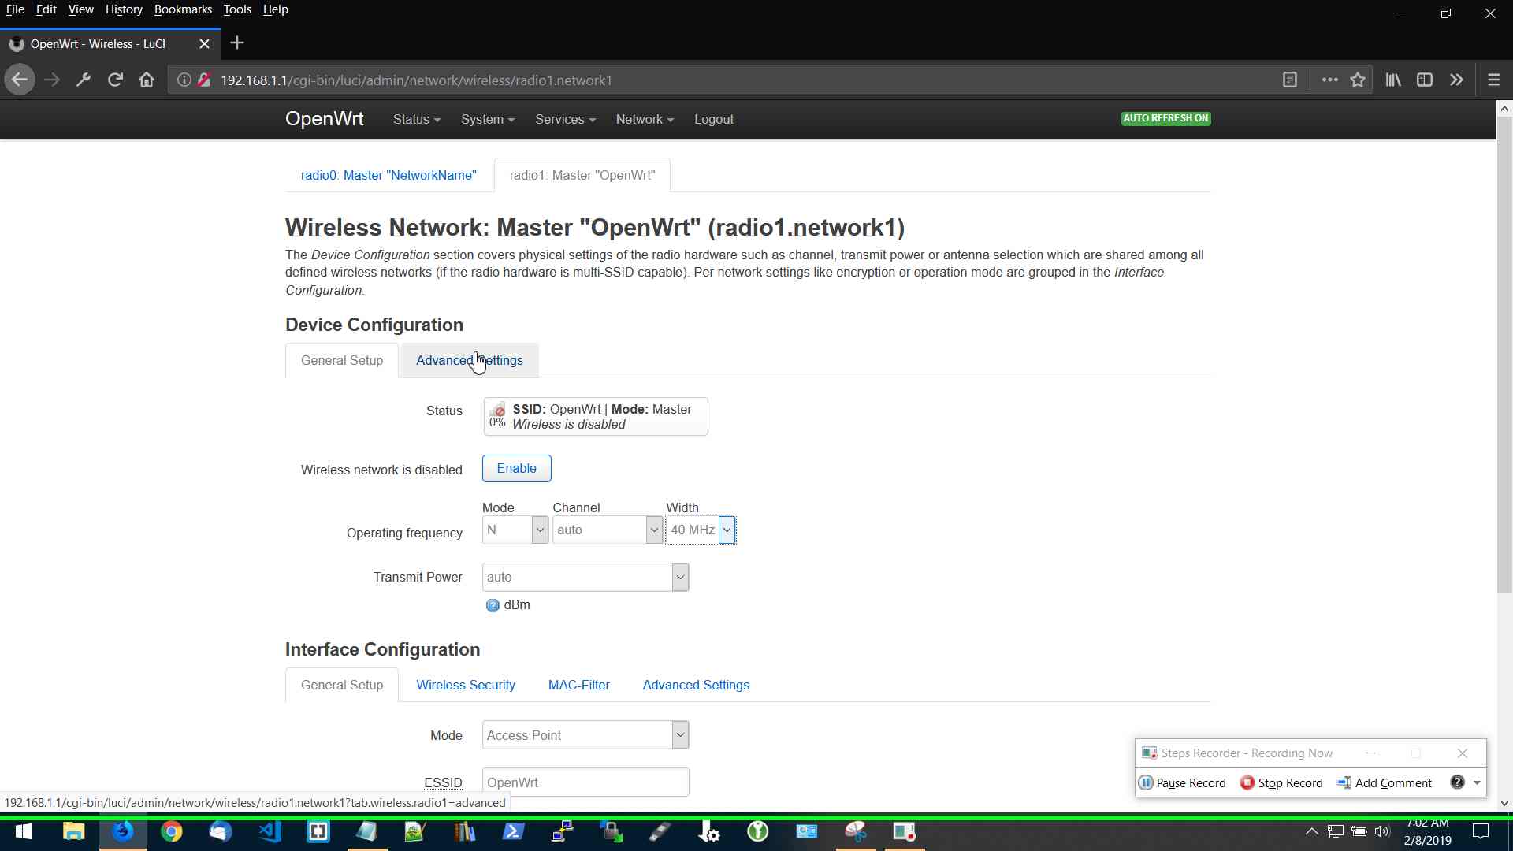Open the Firefox hamburger menu

point(1493,80)
